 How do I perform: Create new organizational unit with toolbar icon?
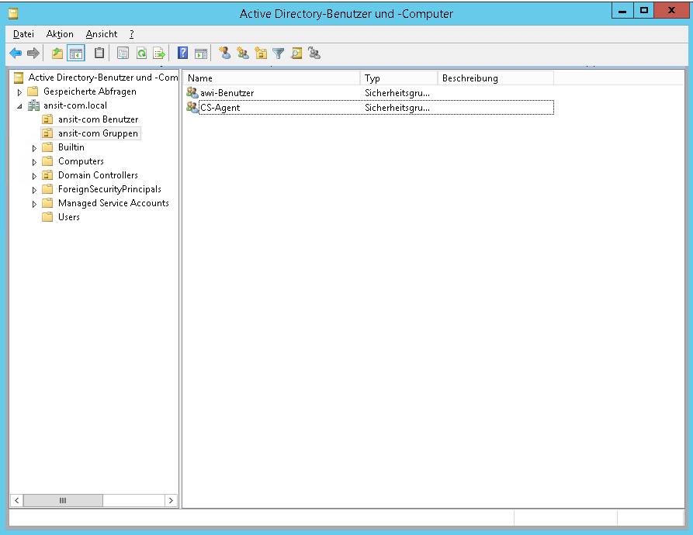(x=261, y=53)
